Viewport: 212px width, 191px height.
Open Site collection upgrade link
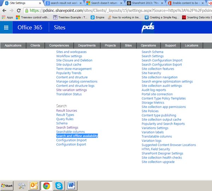[158, 162]
